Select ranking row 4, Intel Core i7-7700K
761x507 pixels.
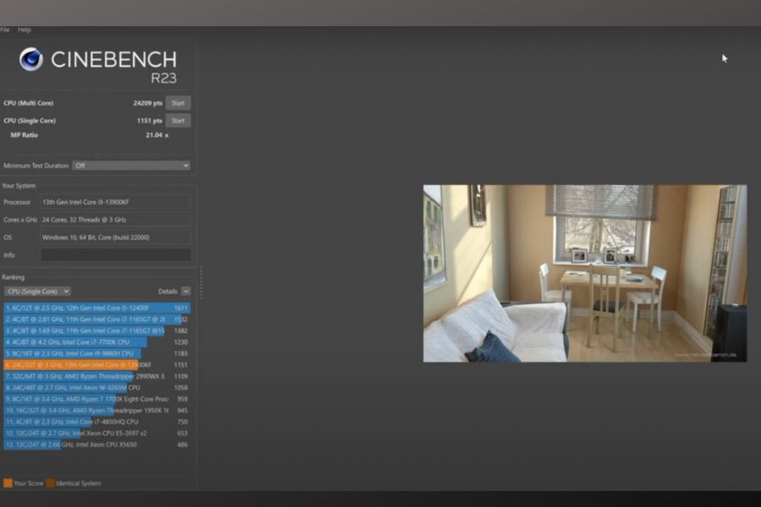(x=96, y=342)
